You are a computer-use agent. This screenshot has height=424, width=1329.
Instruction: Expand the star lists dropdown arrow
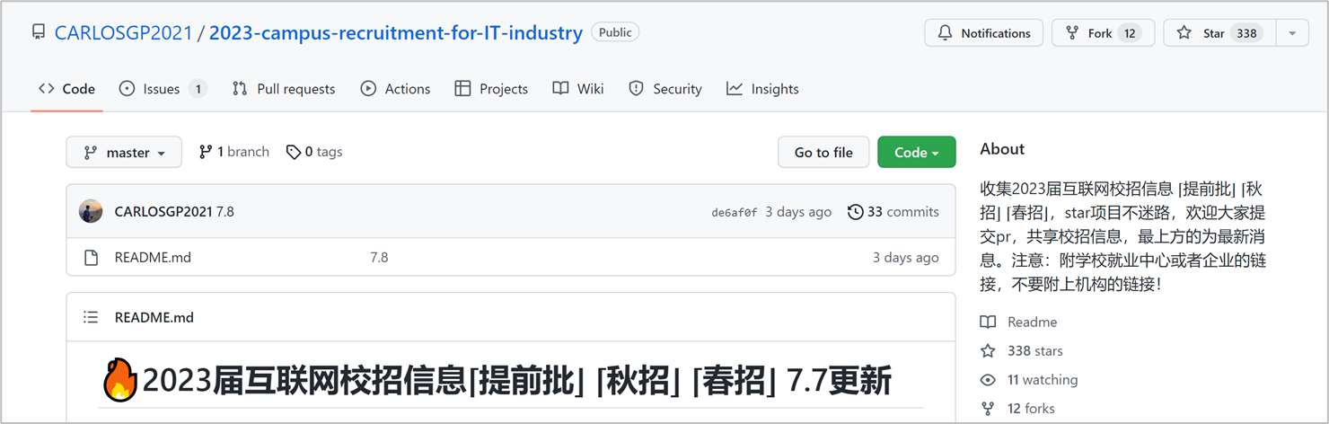pyautogui.click(x=1292, y=33)
